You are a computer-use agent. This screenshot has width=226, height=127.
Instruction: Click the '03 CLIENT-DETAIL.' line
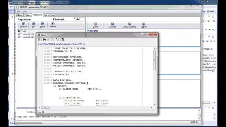(x=70, y=98)
